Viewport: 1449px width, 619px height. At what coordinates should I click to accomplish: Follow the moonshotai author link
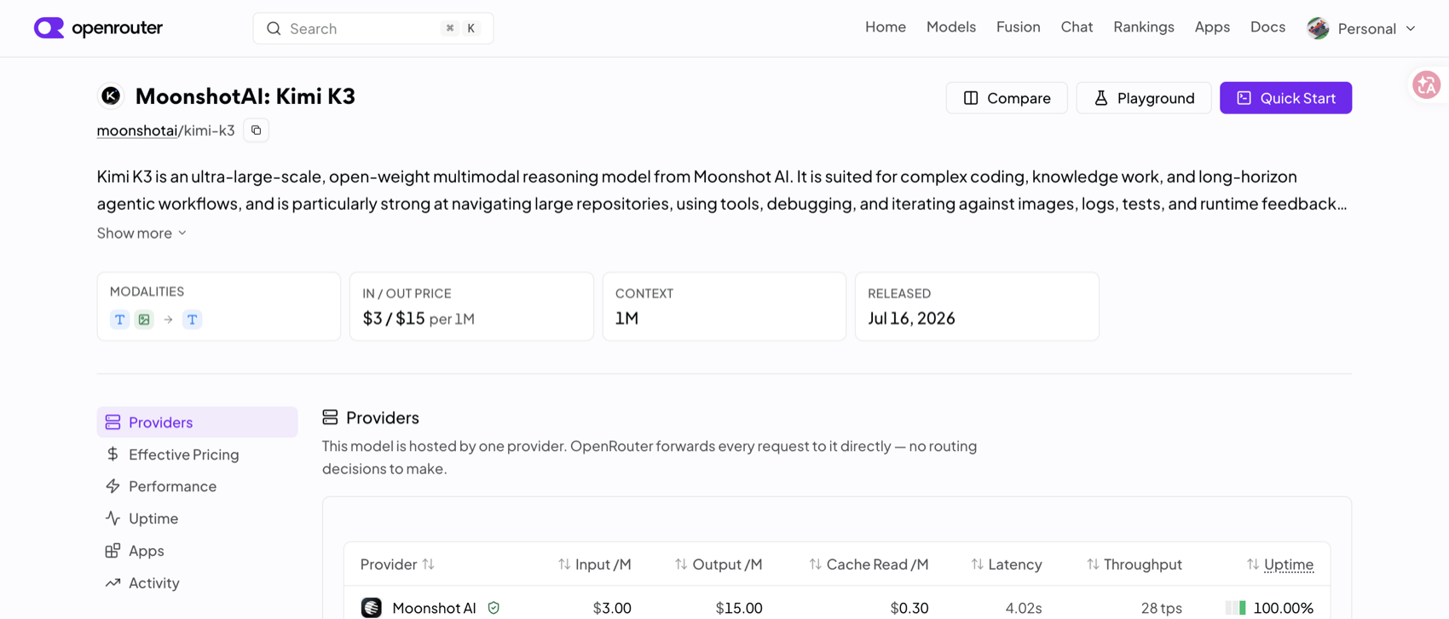tap(137, 130)
